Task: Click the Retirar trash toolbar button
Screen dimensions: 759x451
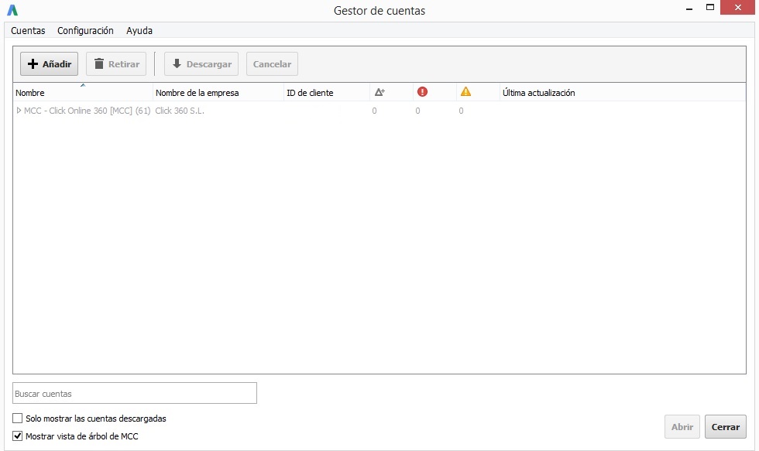Action: [116, 64]
